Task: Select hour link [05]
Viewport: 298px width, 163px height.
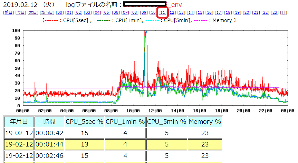Action: point(106,12)
